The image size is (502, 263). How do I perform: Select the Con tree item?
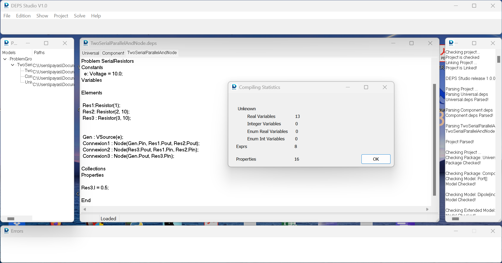[29, 76]
